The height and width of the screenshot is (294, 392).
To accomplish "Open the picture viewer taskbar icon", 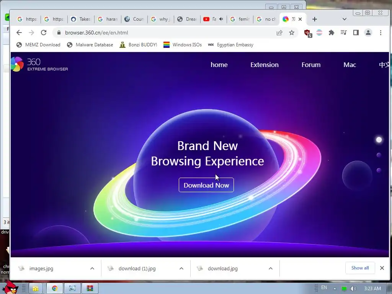I will (72, 289).
